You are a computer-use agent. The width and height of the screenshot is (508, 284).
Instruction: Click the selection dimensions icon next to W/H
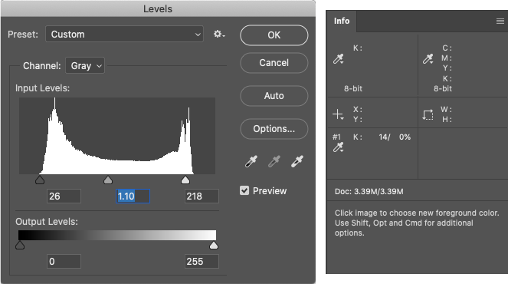[x=428, y=114]
